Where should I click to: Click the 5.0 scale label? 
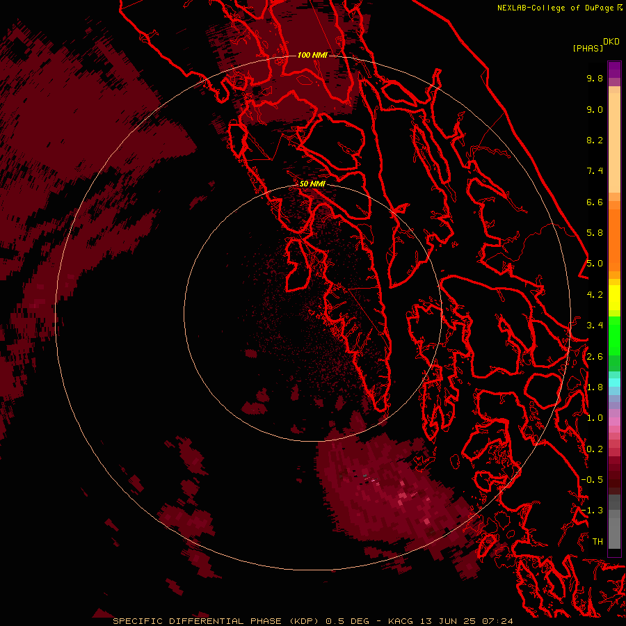pos(595,264)
